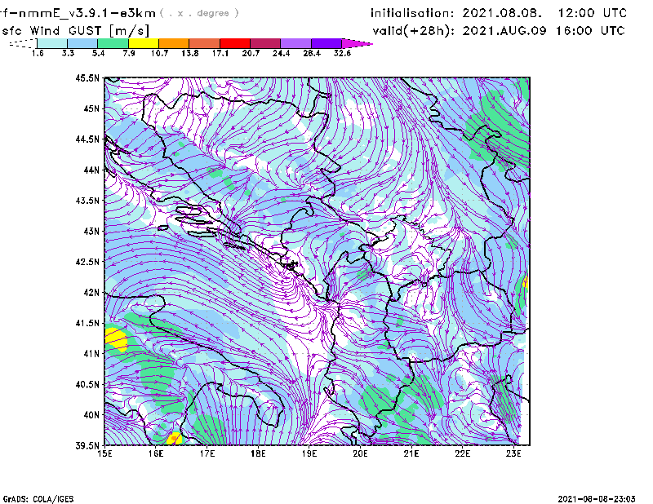653x504 pixels.
Task: Click the 'sfc Wind GUST [m/s]' title
Action: point(75,31)
